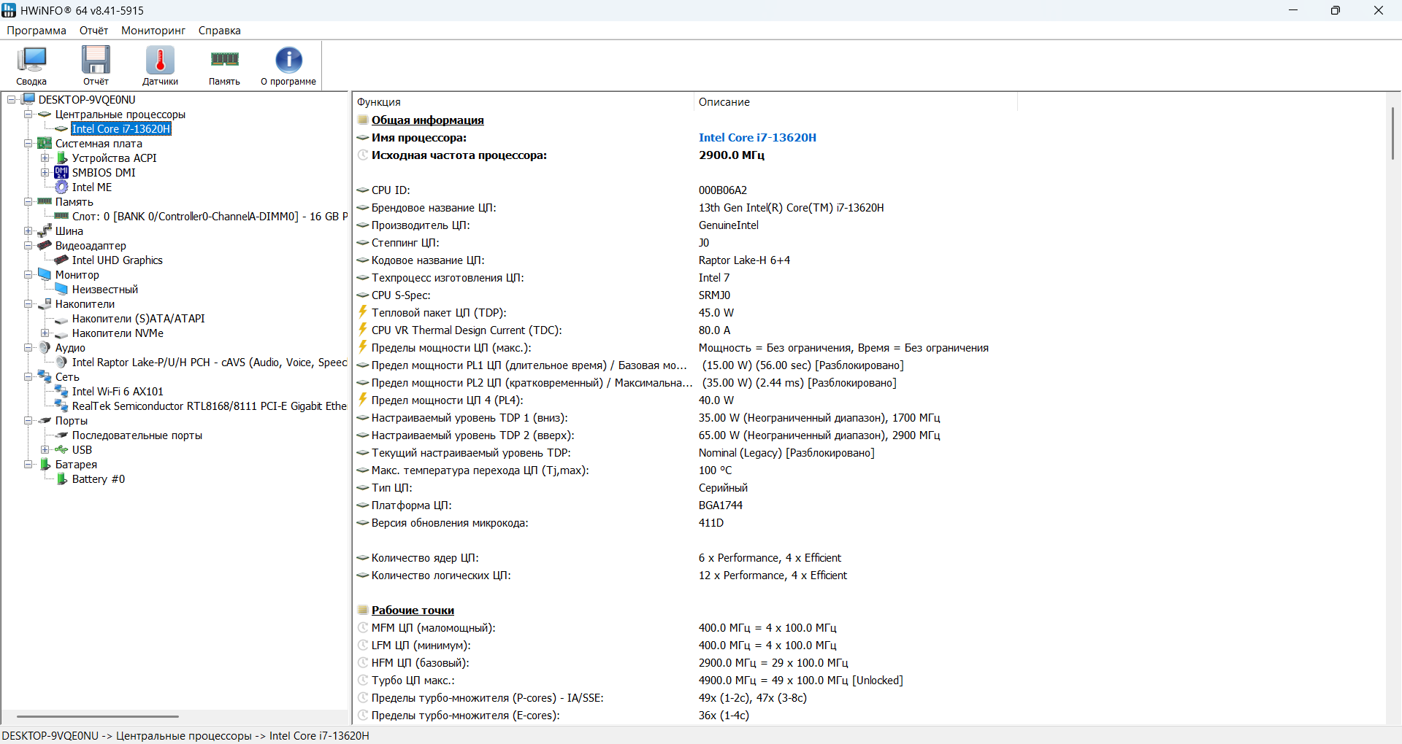Select the Неизвестный monitor entry

pyautogui.click(x=105, y=289)
